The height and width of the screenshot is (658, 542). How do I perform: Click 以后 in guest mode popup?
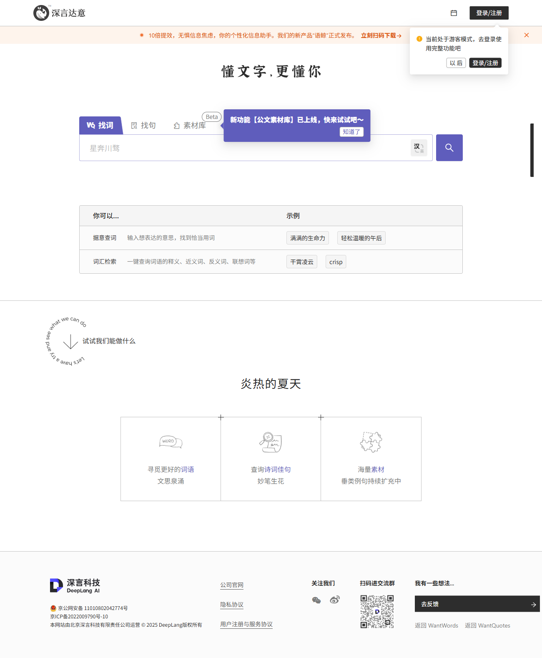click(456, 63)
